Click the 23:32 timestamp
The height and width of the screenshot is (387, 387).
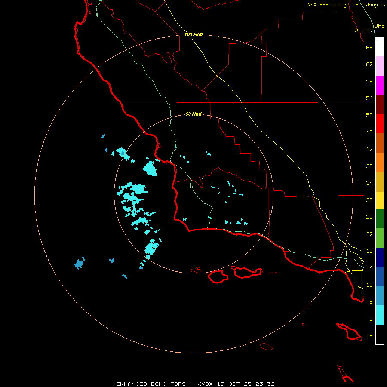coord(265,384)
